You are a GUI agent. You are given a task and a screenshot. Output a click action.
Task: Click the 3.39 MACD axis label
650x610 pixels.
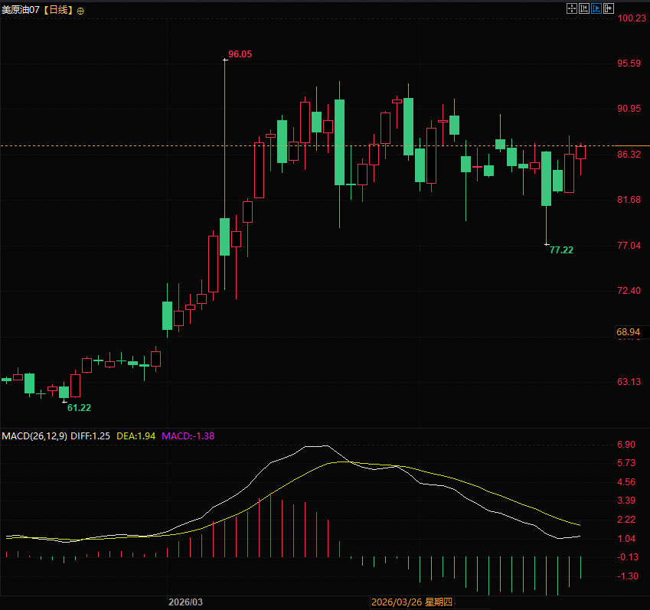pyautogui.click(x=626, y=501)
